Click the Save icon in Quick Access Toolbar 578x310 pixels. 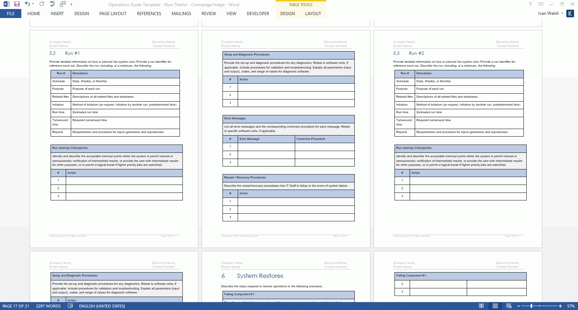[x=17, y=4]
